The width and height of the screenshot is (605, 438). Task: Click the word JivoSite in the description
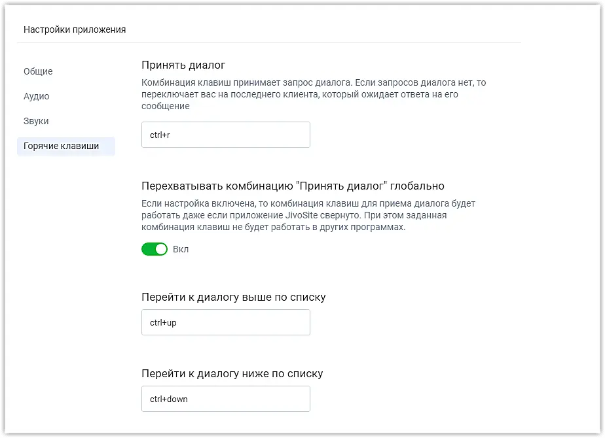[x=302, y=215]
